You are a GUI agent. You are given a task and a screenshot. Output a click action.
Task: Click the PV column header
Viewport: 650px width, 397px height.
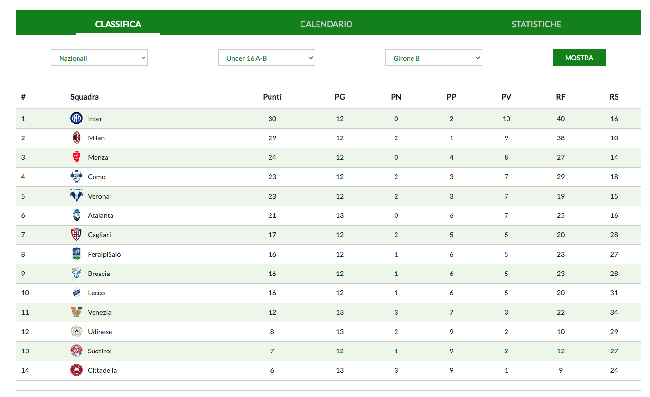[x=507, y=97]
